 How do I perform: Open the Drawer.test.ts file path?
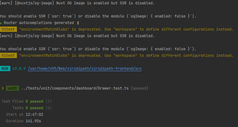[75, 88]
